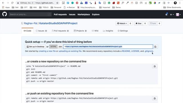183x103 pixels.
Task: Click the screenshot capture extension icon
Action: click(x=63, y=3)
